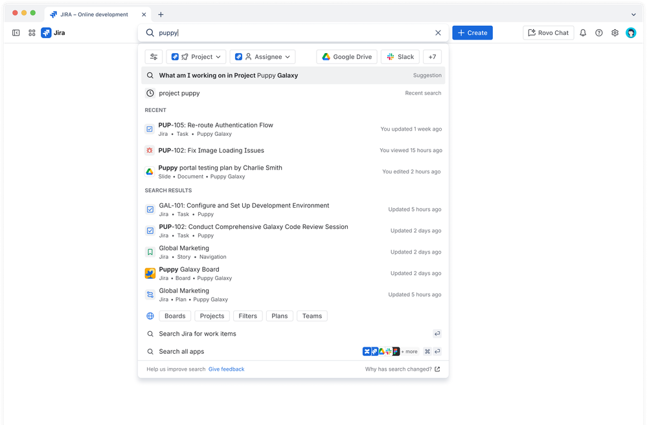Click the Jira logo
This screenshot has height=425, width=647.
pyautogui.click(x=53, y=33)
